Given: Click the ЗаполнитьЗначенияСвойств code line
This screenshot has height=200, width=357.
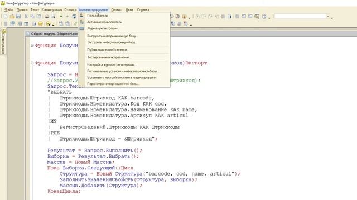Looking at the screenshot, I should point(128,179).
